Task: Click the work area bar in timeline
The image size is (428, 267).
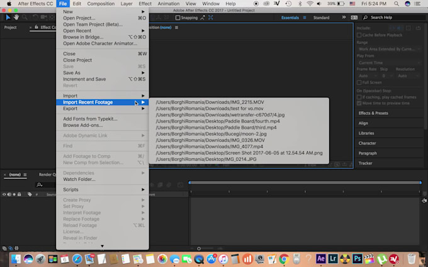Action: coord(305,183)
